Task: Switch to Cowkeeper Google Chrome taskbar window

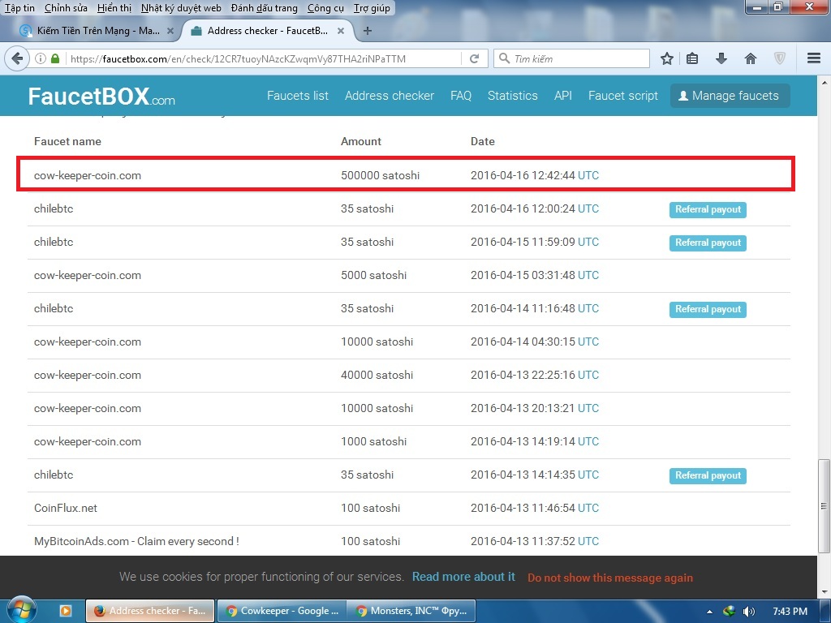Action: [282, 611]
